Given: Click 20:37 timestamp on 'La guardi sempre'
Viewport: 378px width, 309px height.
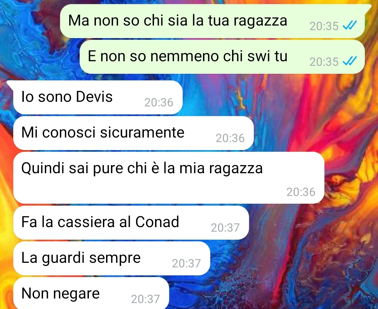Looking at the screenshot, I should (x=186, y=264).
